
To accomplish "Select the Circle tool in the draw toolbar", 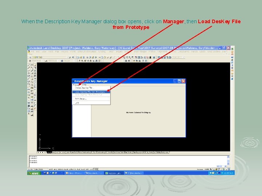I will point(29,73).
